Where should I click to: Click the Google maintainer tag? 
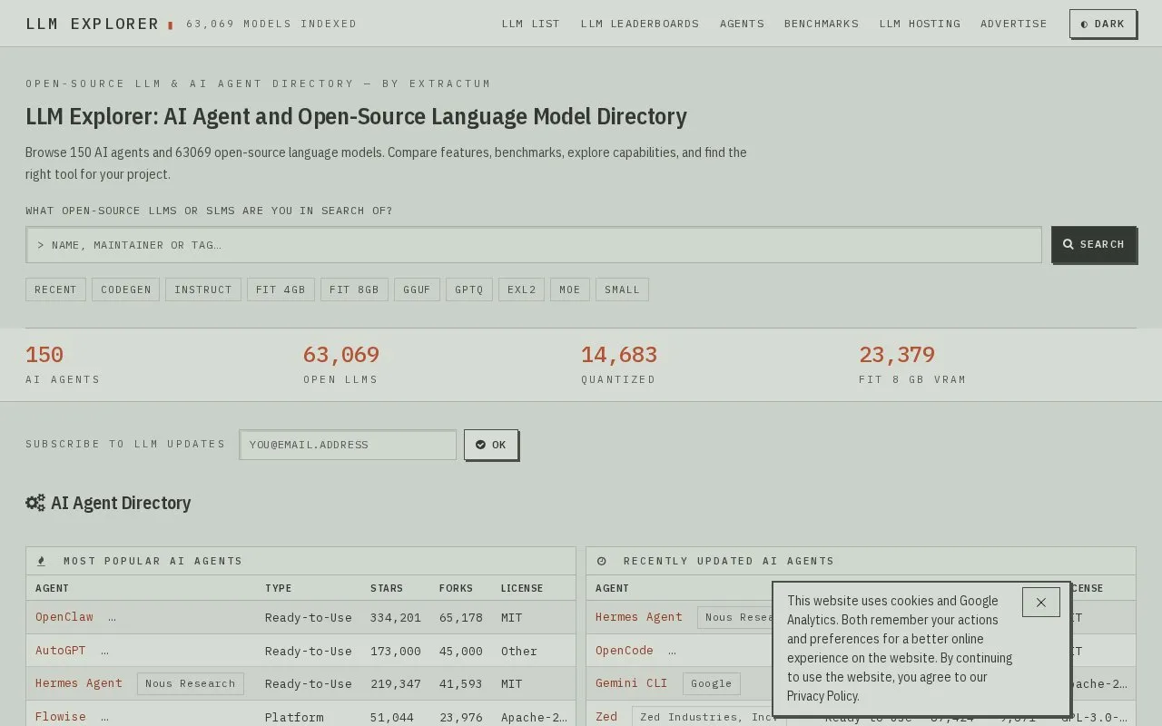coord(712,683)
